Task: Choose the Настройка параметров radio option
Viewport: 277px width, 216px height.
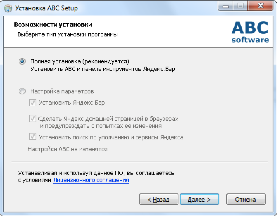Action: pyautogui.click(x=22, y=91)
